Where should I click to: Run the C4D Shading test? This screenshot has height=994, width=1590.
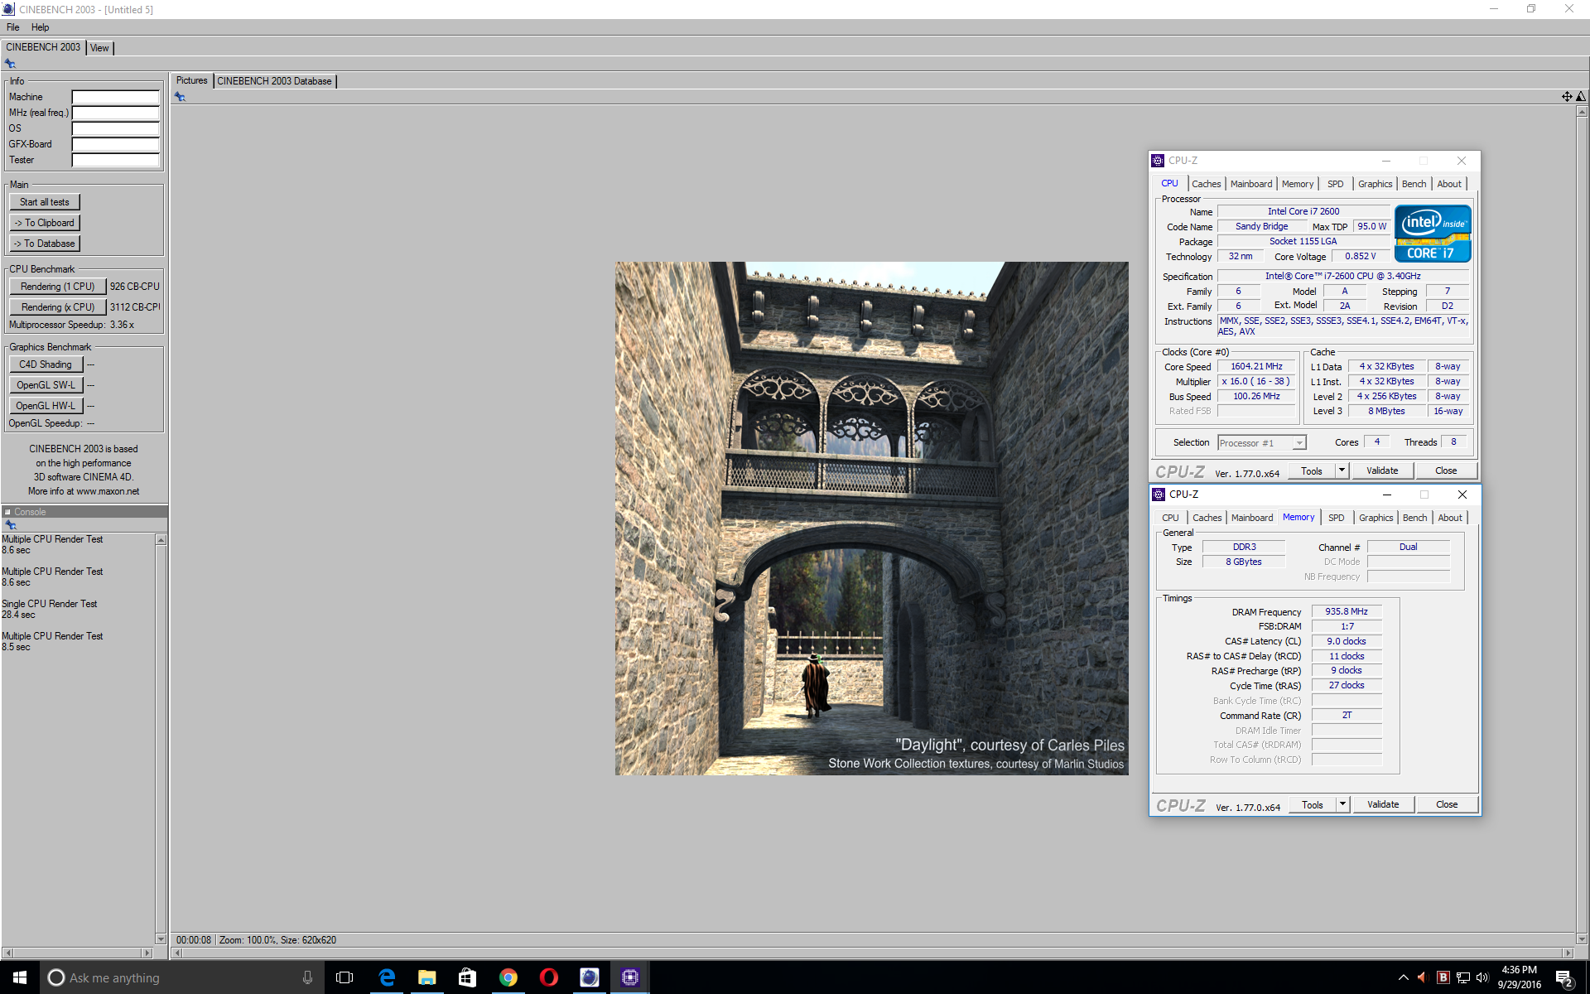[46, 364]
